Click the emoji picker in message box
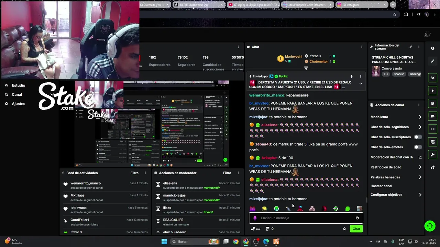The height and width of the screenshot is (247, 440). 357,218
